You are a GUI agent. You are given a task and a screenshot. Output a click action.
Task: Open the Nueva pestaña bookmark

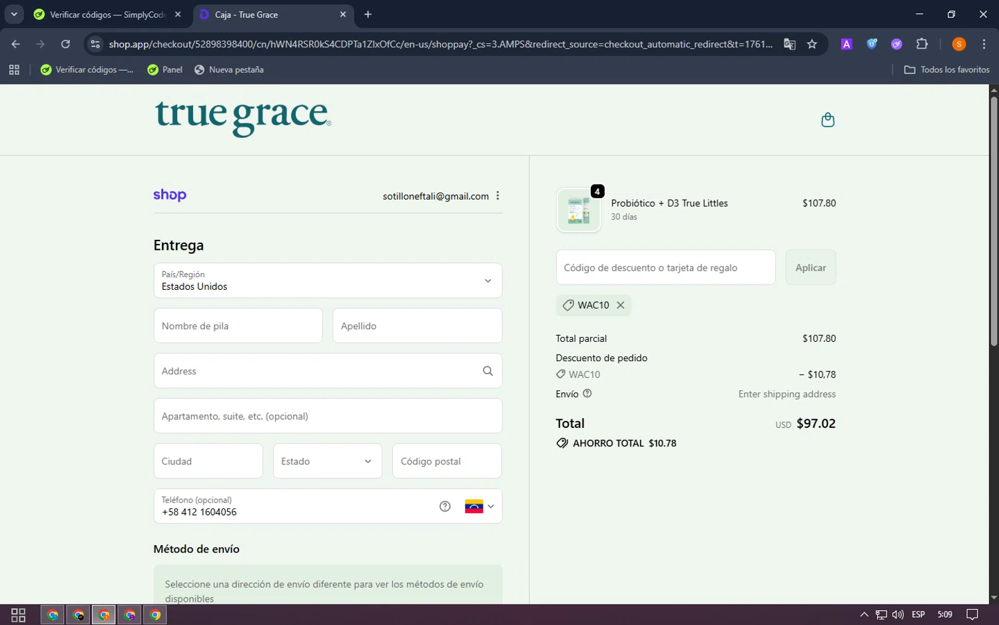[x=229, y=69]
